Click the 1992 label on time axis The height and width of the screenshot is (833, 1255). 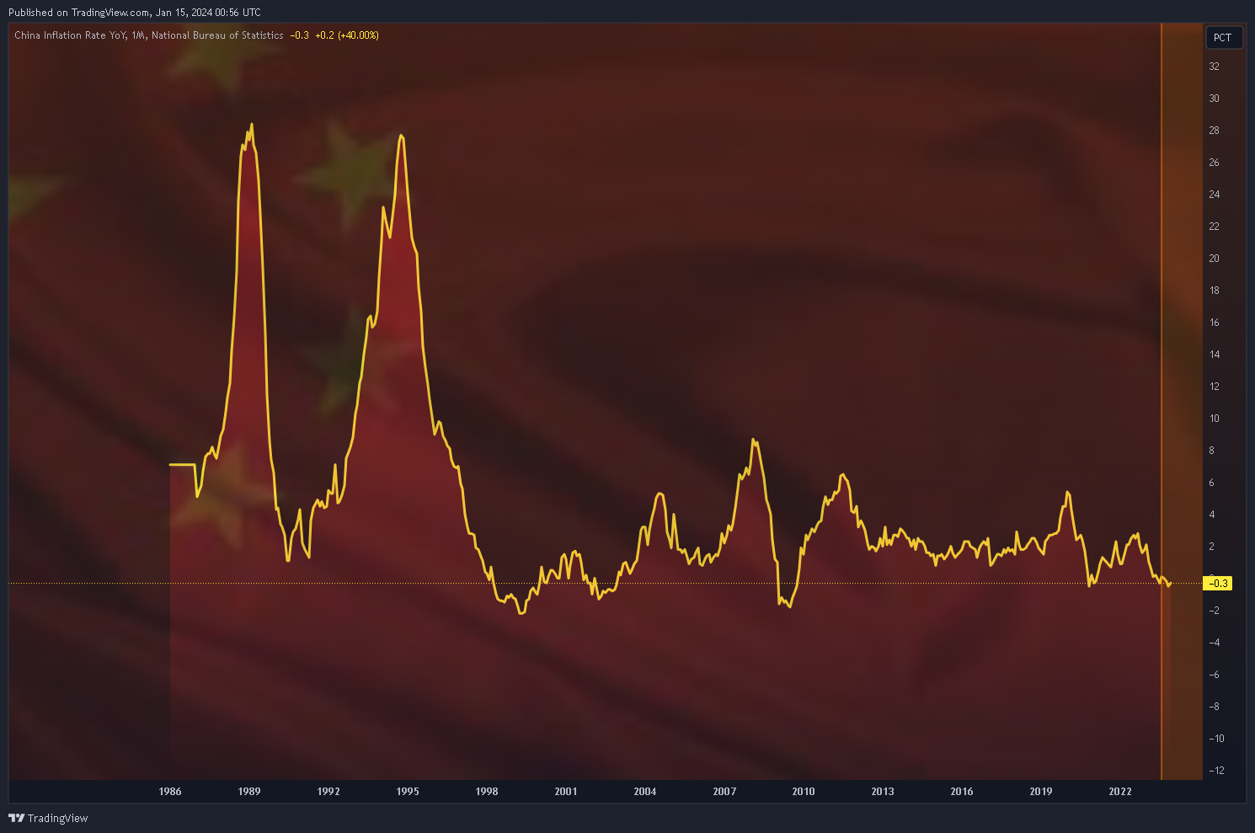(x=328, y=791)
